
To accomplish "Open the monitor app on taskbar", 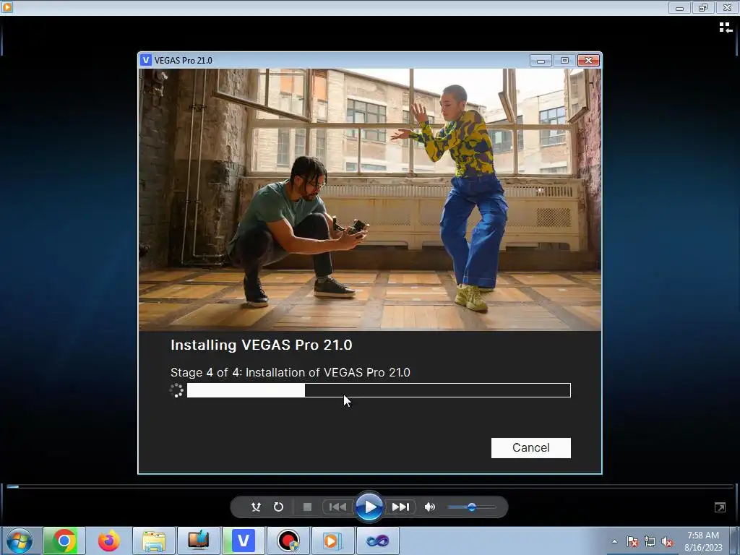I will pos(198,541).
